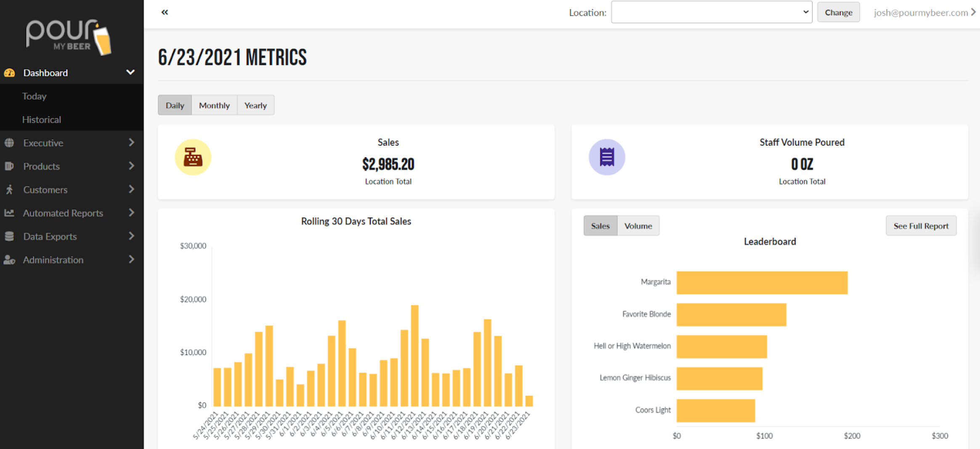Screen dimensions: 980x449
Task: Click the Products beer mug icon
Action: [9, 166]
